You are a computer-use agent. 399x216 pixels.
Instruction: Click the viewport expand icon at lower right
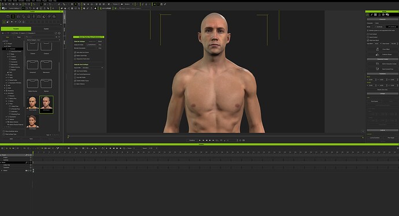tap(363, 131)
